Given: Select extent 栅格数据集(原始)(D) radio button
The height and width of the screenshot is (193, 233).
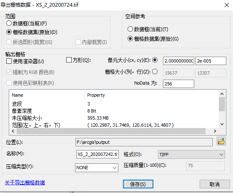Looking at the screenshot, I should click(9, 32).
